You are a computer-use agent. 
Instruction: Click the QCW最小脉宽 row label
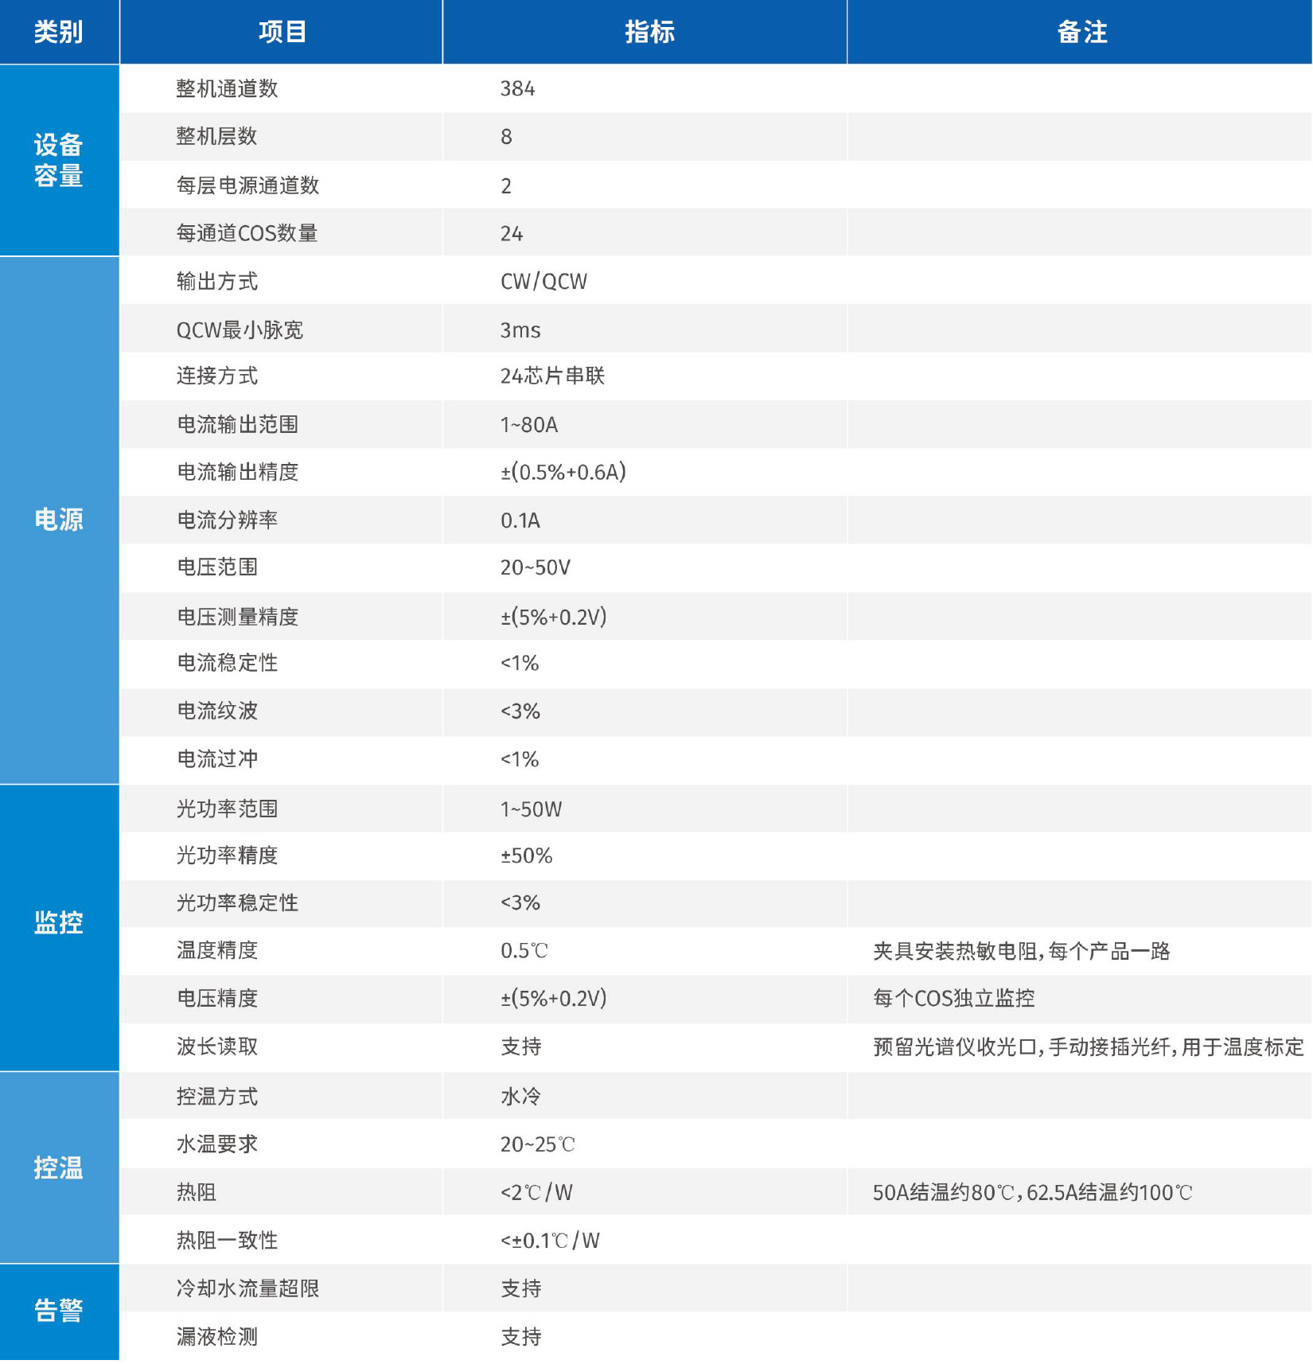click(x=240, y=329)
